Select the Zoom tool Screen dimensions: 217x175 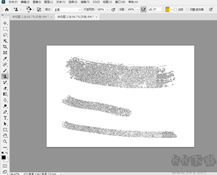click(5, 141)
